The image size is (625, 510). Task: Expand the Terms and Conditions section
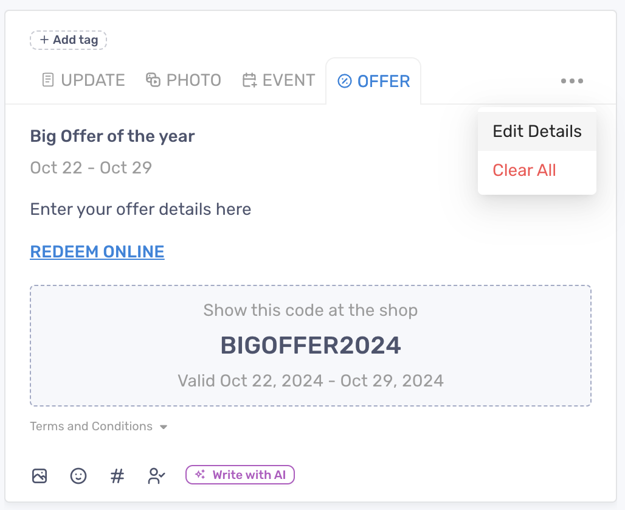point(99,426)
